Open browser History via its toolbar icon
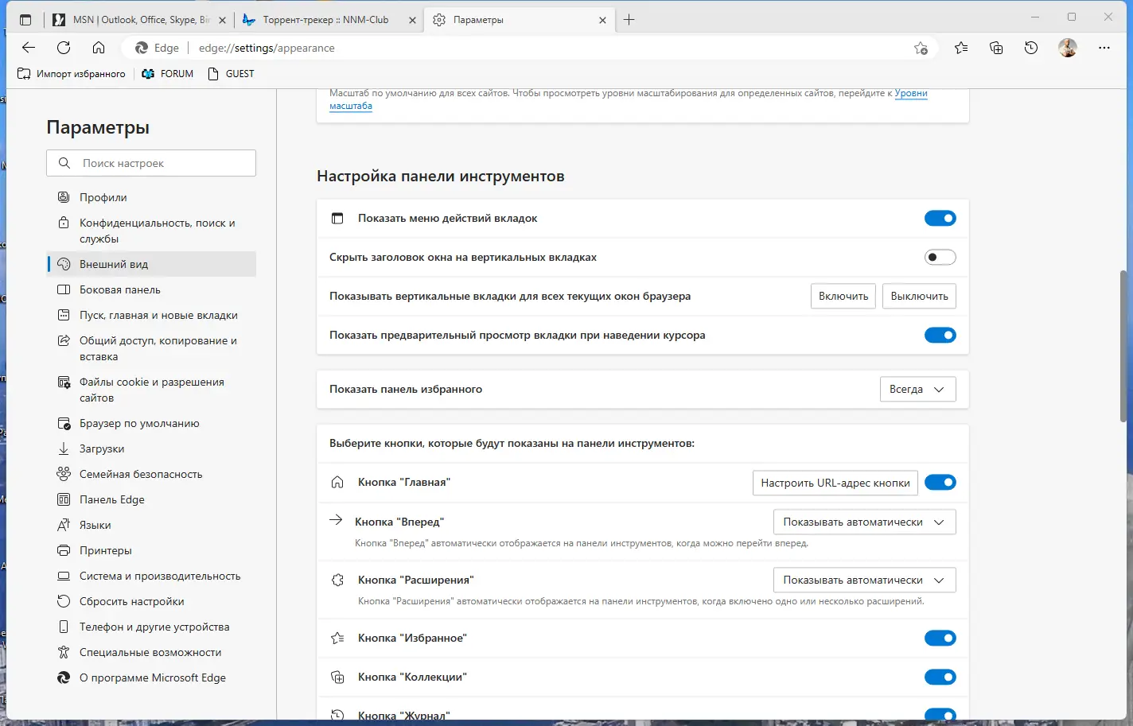The height and width of the screenshot is (726, 1133). (x=1031, y=48)
